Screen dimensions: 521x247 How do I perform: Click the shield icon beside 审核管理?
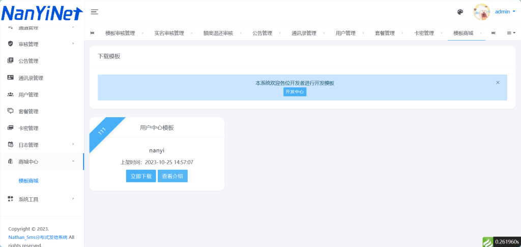click(x=10, y=44)
